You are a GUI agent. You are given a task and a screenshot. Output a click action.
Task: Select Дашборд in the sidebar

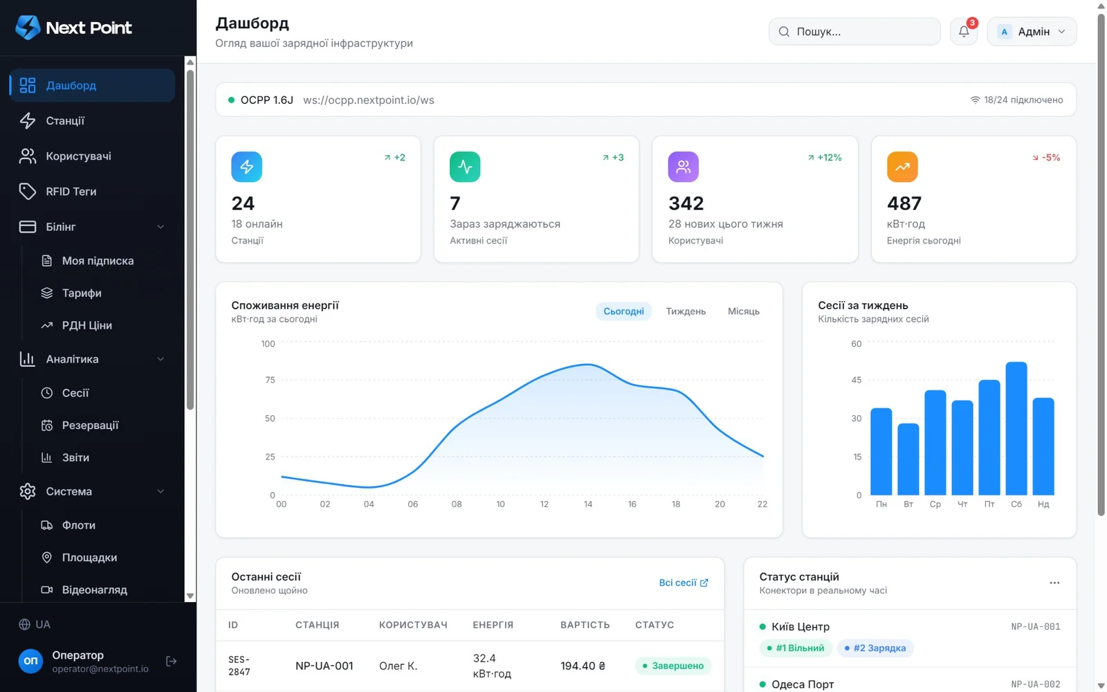pyautogui.click(x=92, y=85)
